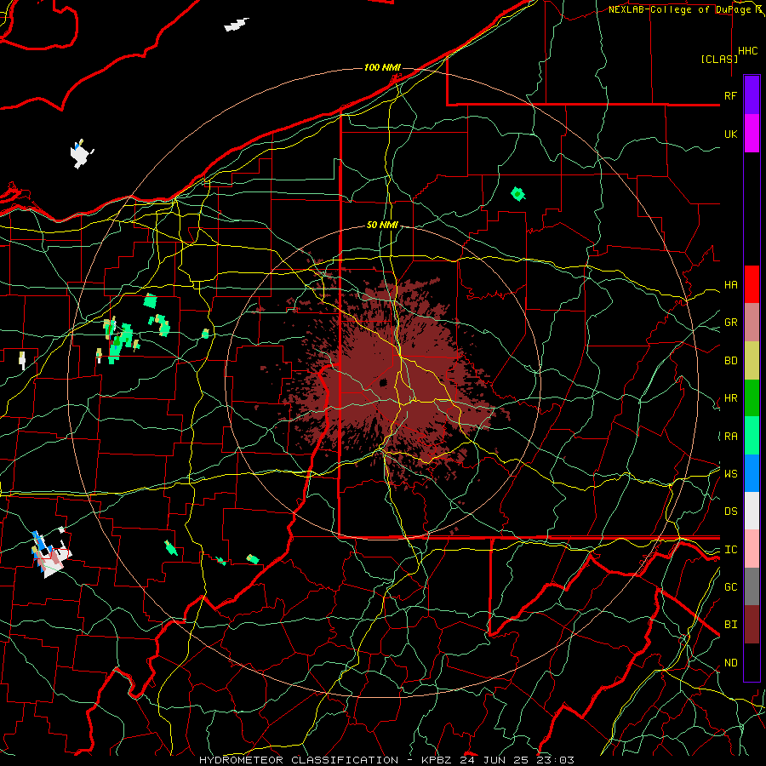Click the [CLAS] units label
Screen dimensions: 766x766
tap(719, 59)
